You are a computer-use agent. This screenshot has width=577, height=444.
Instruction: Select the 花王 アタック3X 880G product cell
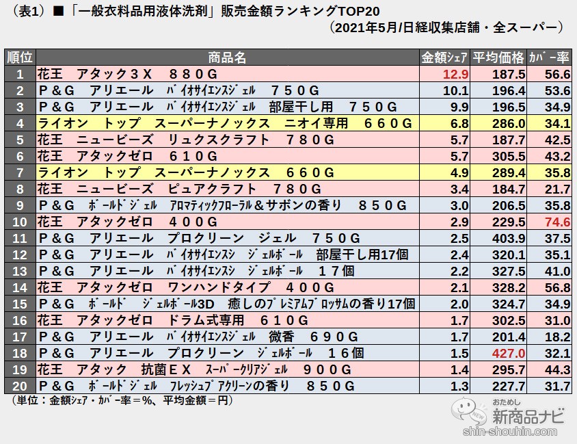click(227, 74)
